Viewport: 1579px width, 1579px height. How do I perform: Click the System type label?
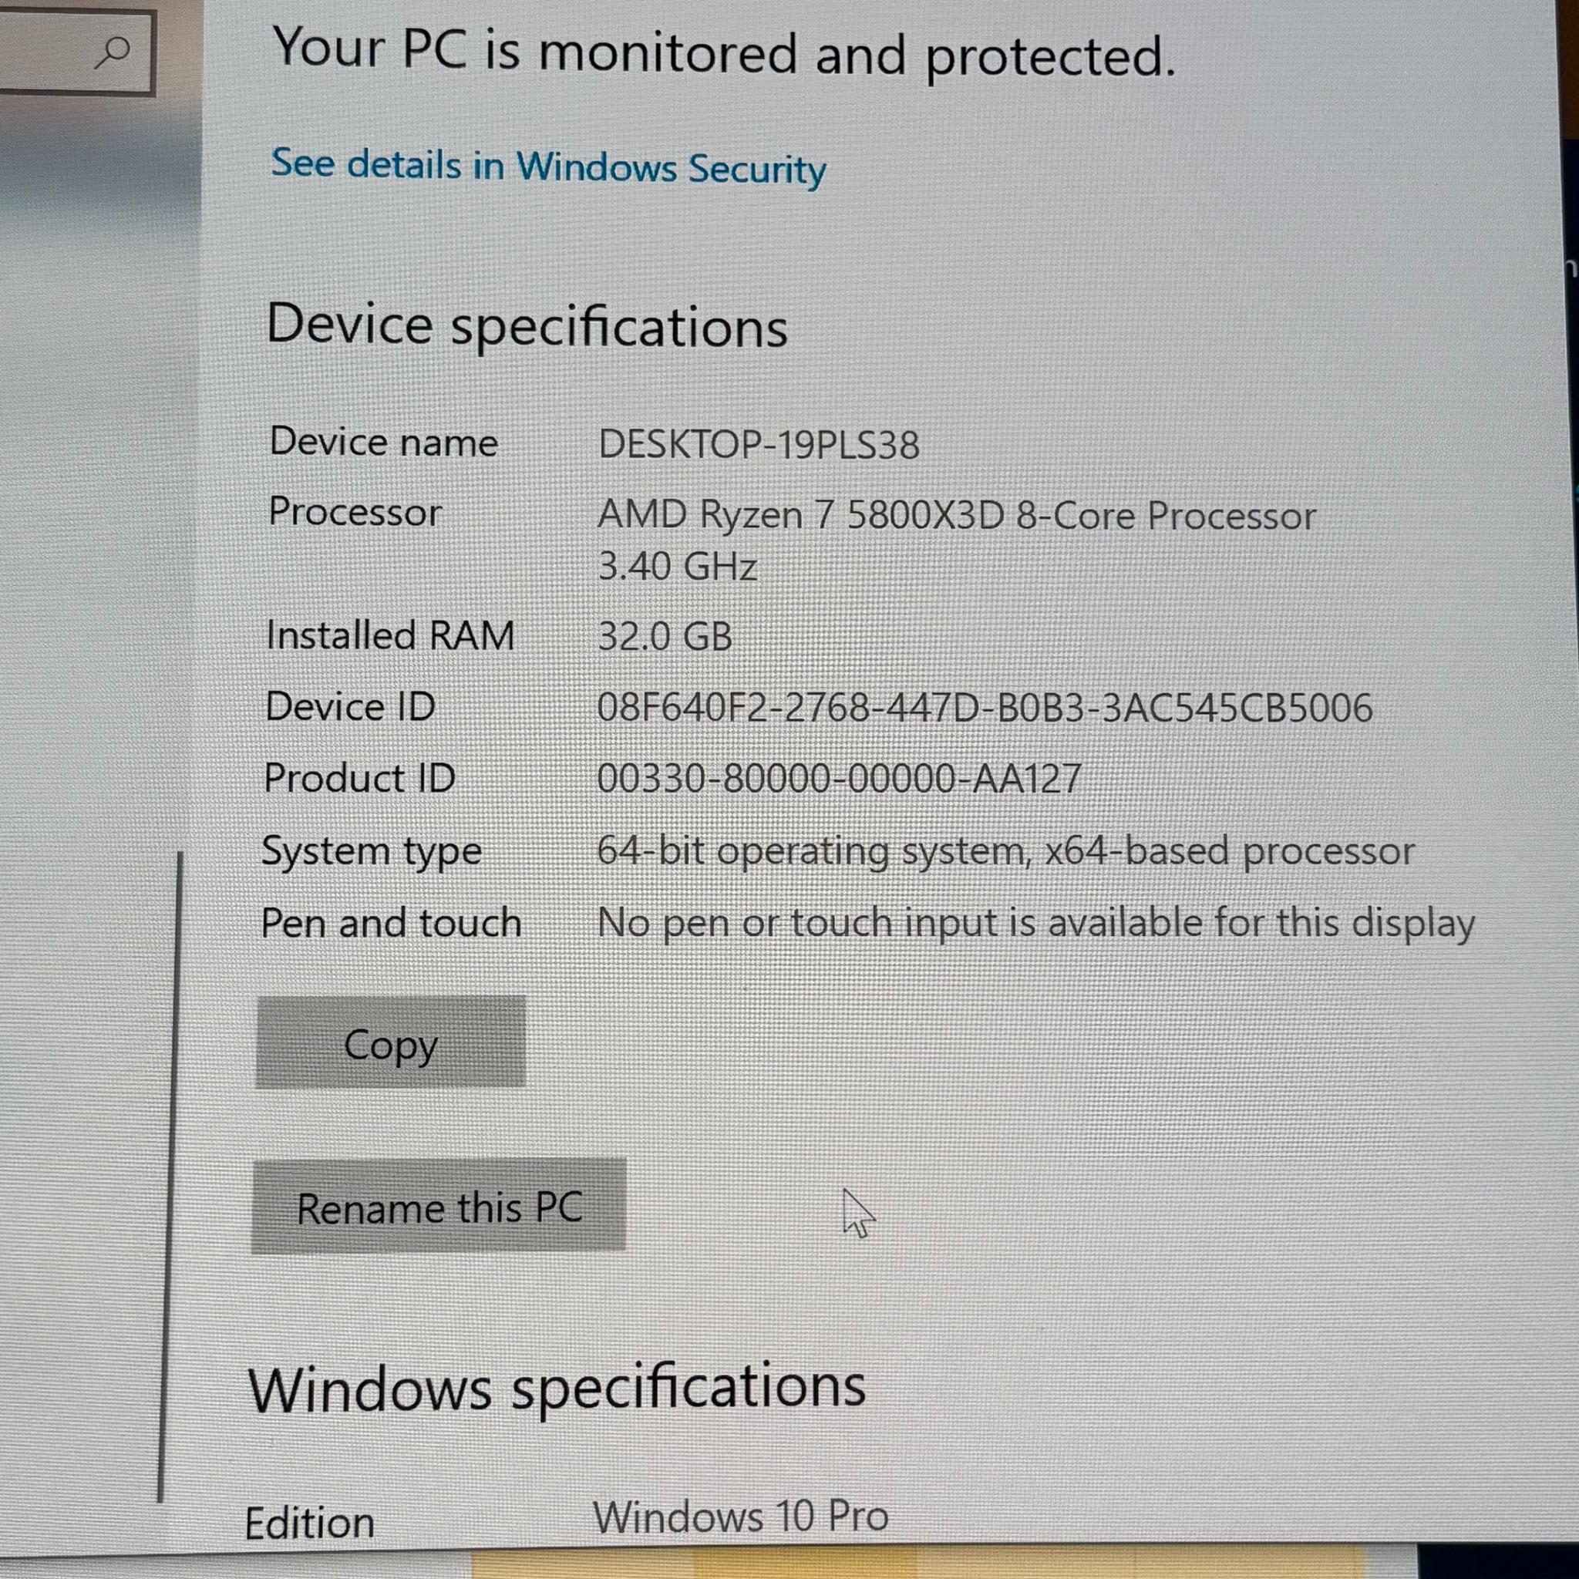pos(372,853)
